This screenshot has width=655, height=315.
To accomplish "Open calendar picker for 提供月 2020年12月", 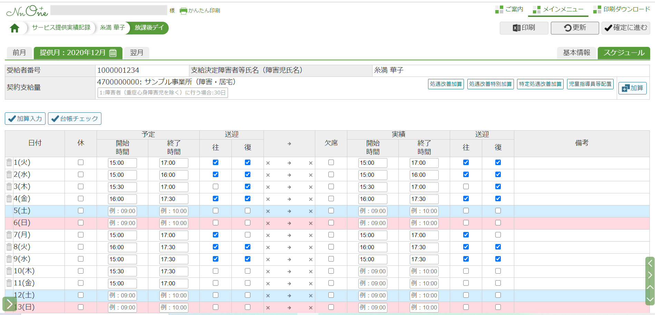I will point(113,53).
